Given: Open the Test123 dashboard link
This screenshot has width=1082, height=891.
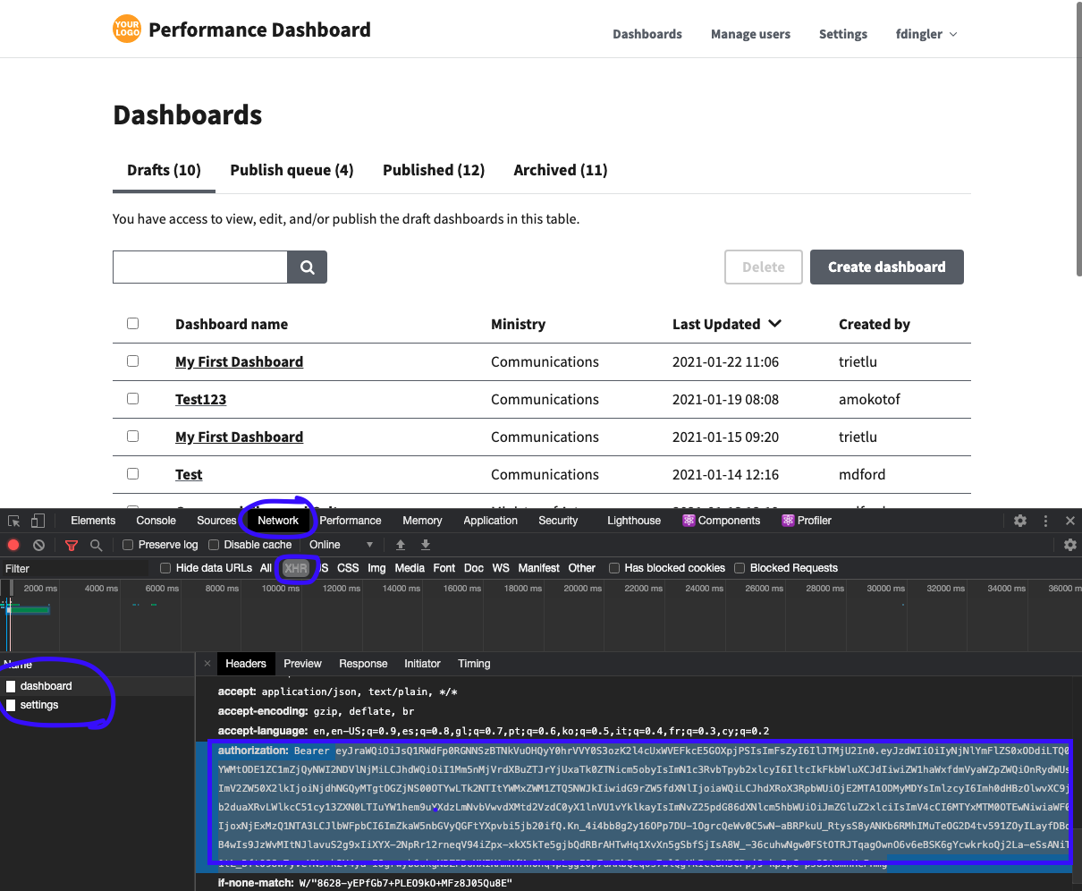Looking at the screenshot, I should 200,399.
